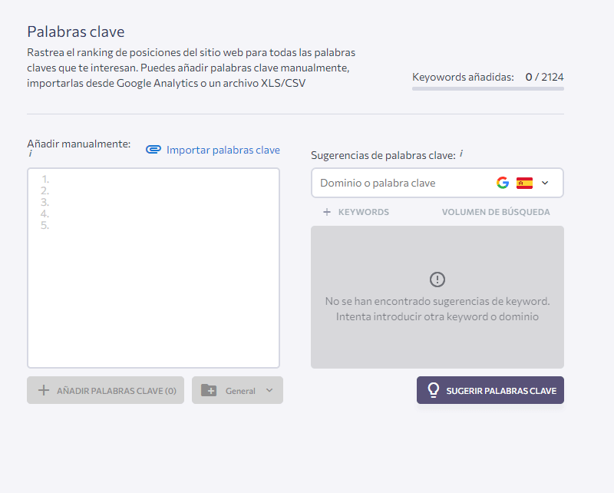Click the Keywords añadidas counter
This screenshot has width=614, height=493.
click(487, 77)
